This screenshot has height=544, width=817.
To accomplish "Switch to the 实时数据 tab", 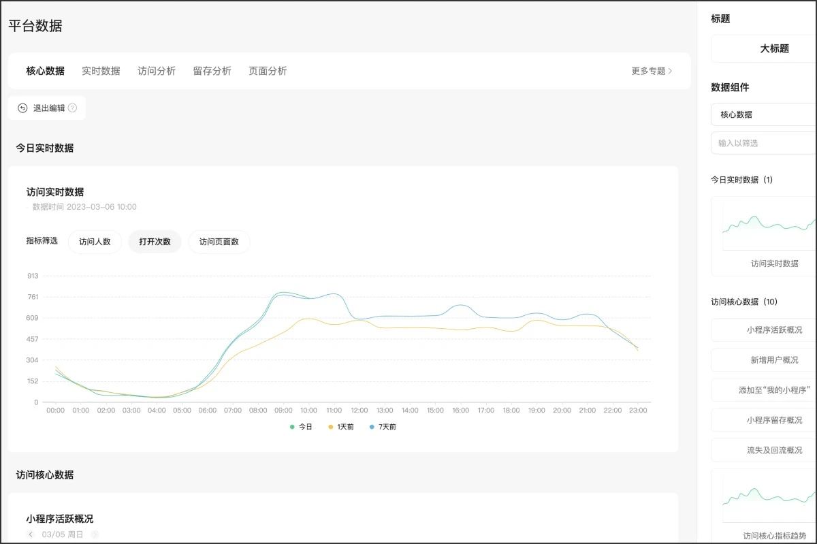I will (101, 71).
